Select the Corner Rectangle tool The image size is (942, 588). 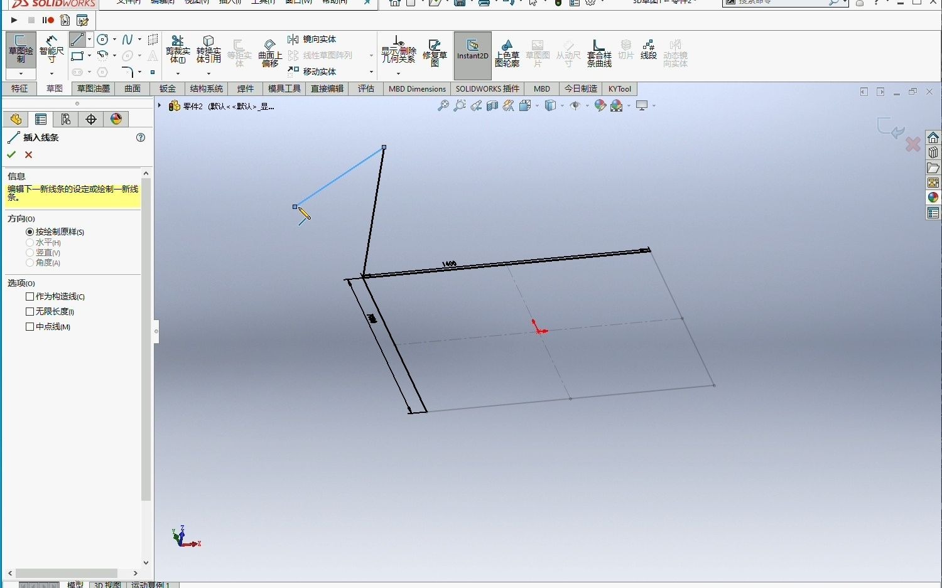(77, 56)
